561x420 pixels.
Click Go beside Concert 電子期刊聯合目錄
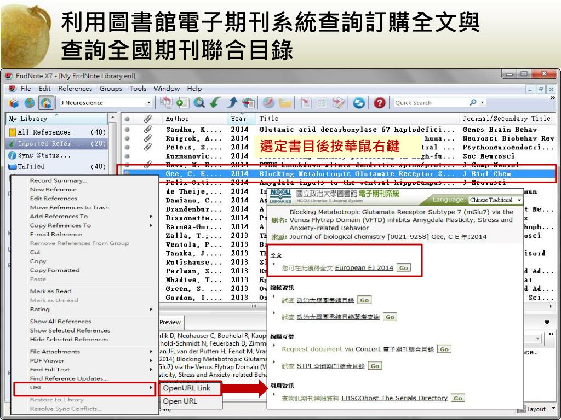444,349
